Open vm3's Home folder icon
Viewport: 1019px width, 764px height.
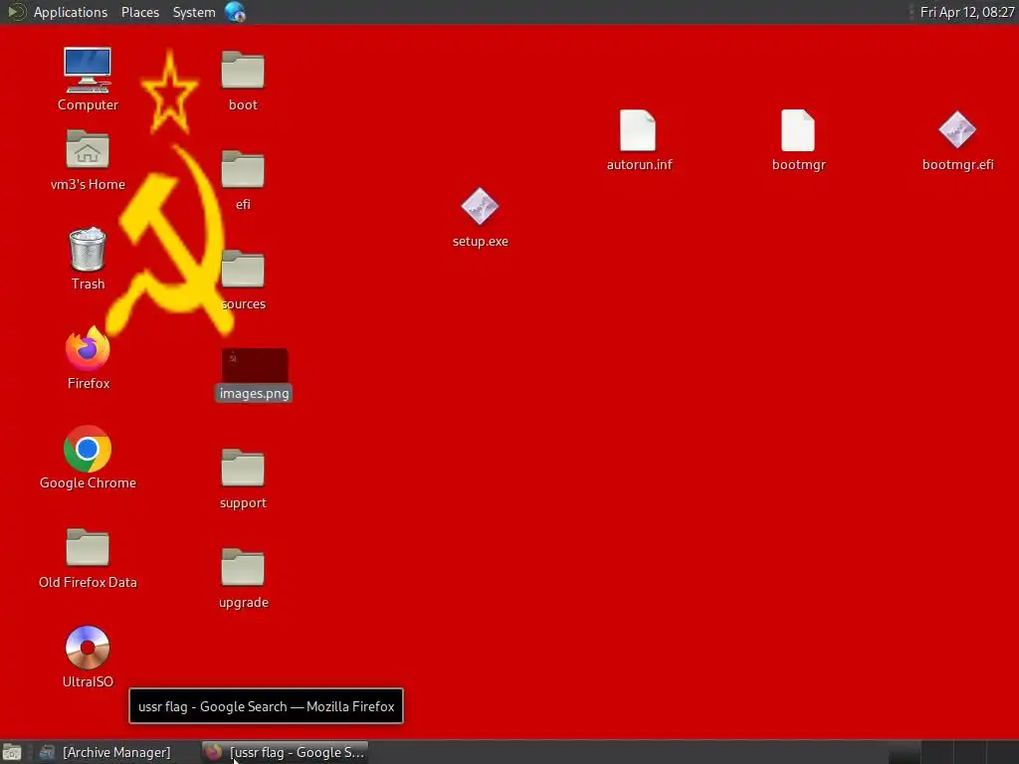(x=88, y=149)
